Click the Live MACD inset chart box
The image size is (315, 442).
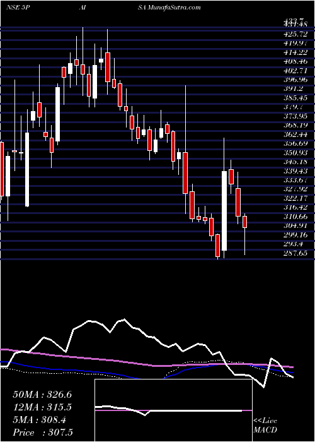pos(173,410)
